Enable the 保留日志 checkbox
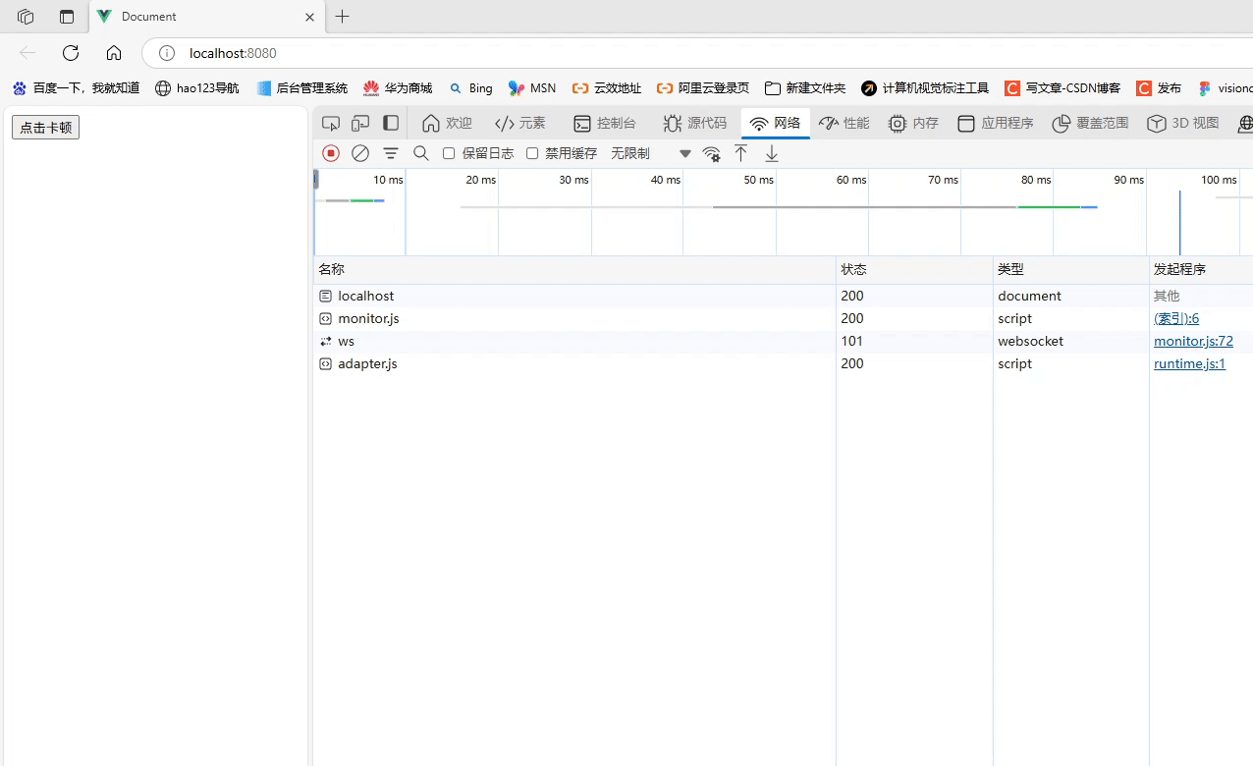 449,153
